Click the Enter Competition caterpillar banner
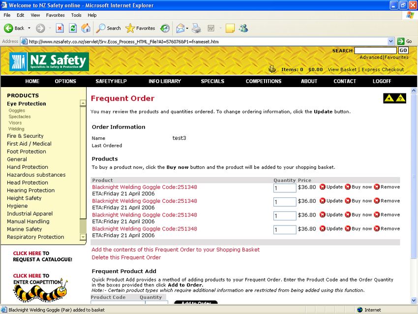Image resolution: width=418 pixels, height=314 pixels. point(40,289)
